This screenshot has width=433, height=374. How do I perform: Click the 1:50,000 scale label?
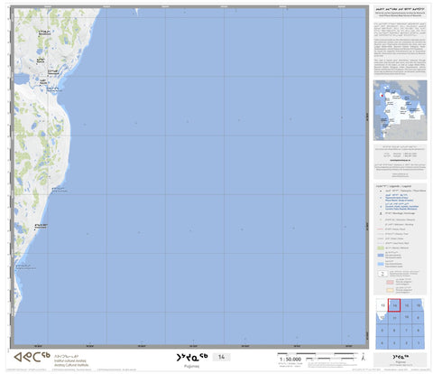(x=290, y=360)
